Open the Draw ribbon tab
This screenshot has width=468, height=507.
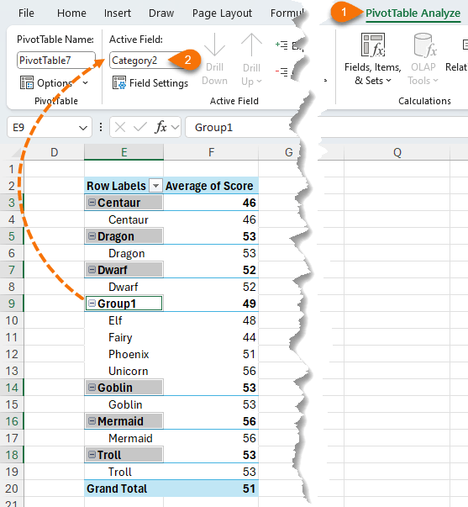[x=161, y=13]
